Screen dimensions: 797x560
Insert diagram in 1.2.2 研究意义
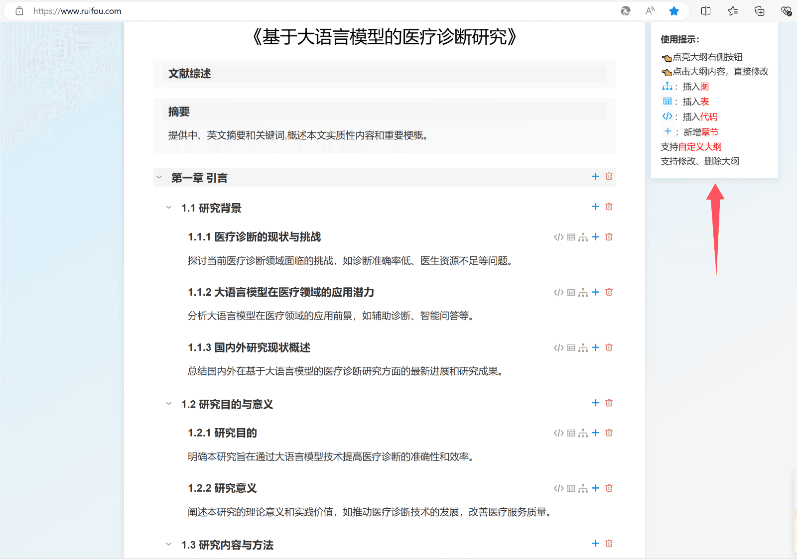583,489
